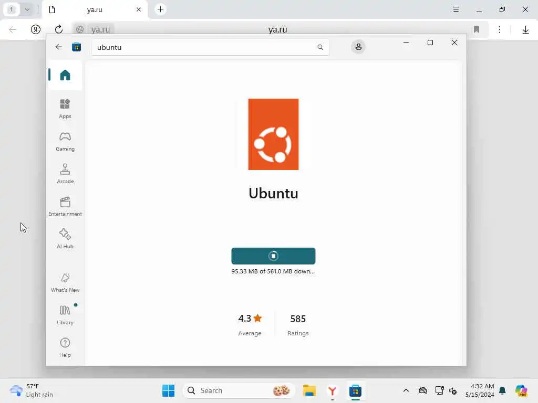The image size is (538, 403).
Task: Open the clock and calendar
Action: (480, 390)
